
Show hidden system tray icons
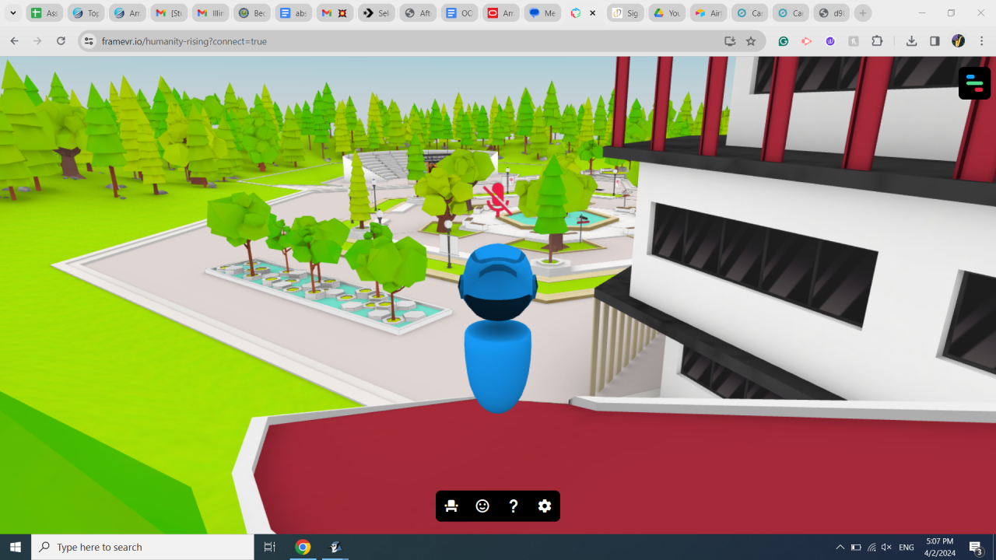pos(840,548)
